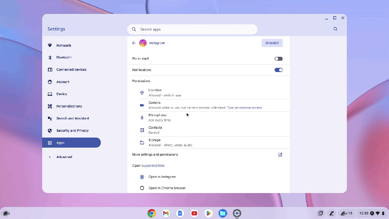Open More settings via external link icon
Image resolution: width=389 pixels, height=219 pixels.
pos(280,155)
